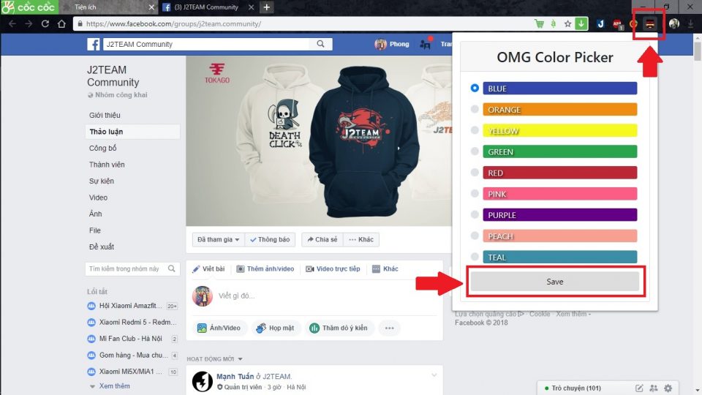Click the Facebook search field J2TEAM Community
The image size is (702, 395).
coord(206,44)
